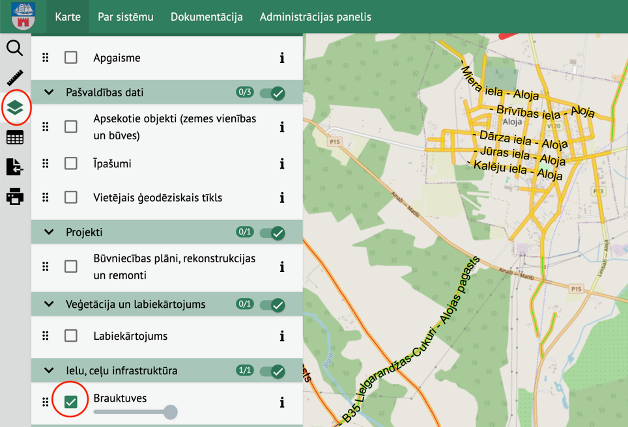The image size is (628, 427).
Task: Collapse the Veģetācija un labiekārtojums group
Action: [49, 304]
